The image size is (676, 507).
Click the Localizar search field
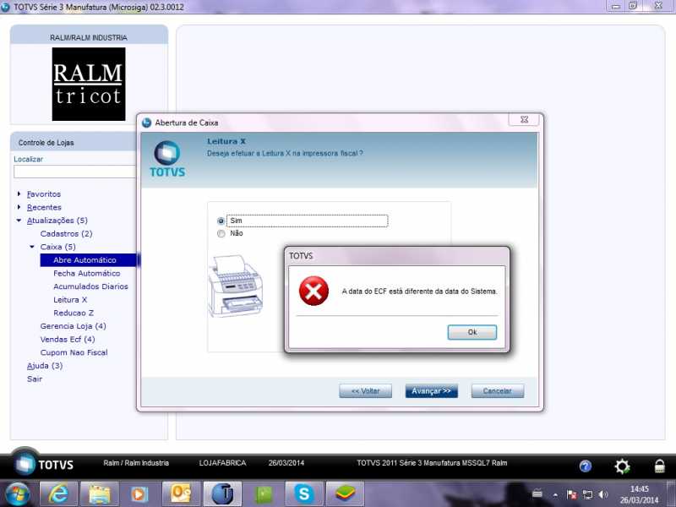pyautogui.click(x=75, y=172)
